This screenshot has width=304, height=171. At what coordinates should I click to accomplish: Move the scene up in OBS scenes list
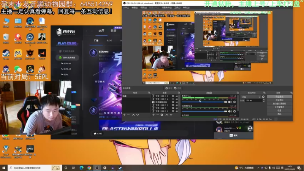(x=133, y=115)
